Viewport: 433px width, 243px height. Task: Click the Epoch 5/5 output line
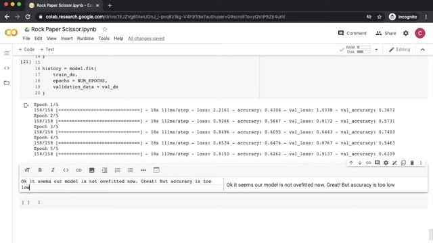(46, 148)
